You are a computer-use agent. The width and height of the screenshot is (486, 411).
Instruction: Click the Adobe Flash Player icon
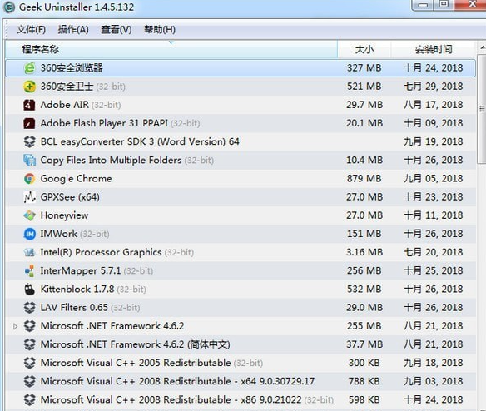[30, 123]
